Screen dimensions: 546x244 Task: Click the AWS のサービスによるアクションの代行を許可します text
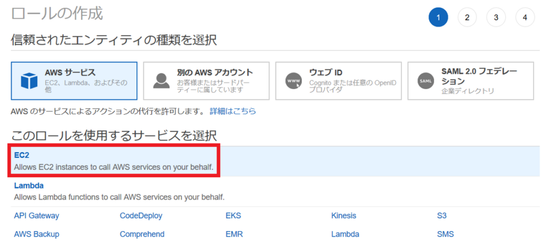[108, 111]
